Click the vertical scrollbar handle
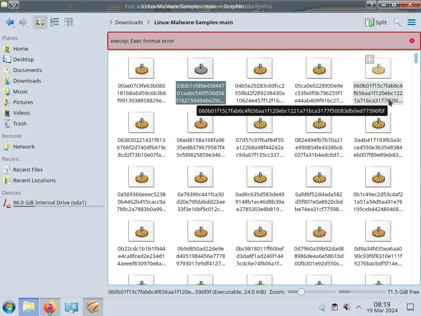 (416, 58)
